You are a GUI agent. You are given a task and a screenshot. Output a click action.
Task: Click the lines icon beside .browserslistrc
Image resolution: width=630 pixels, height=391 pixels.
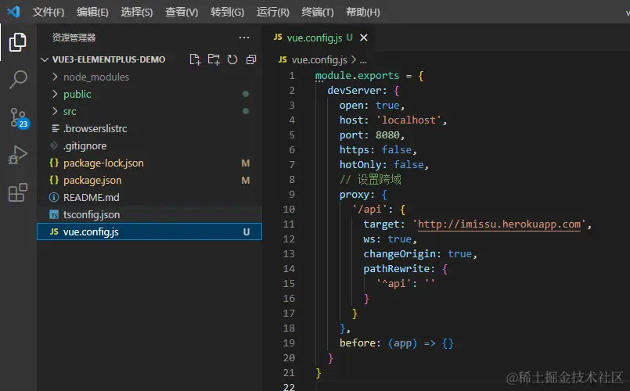pyautogui.click(x=56, y=128)
